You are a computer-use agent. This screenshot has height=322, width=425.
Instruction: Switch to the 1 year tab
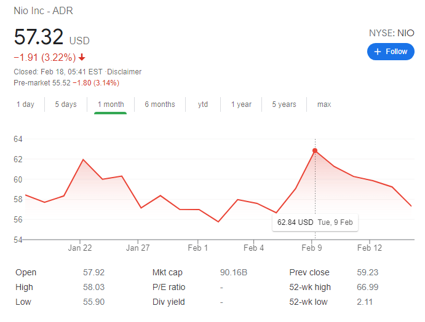click(241, 104)
